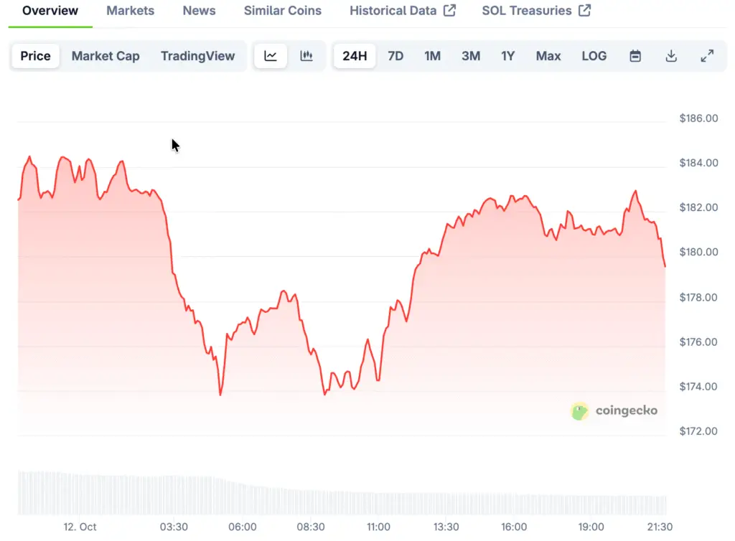Screen dimensions: 735x541
Task: Switch to line chart view icon
Action: pyautogui.click(x=271, y=56)
